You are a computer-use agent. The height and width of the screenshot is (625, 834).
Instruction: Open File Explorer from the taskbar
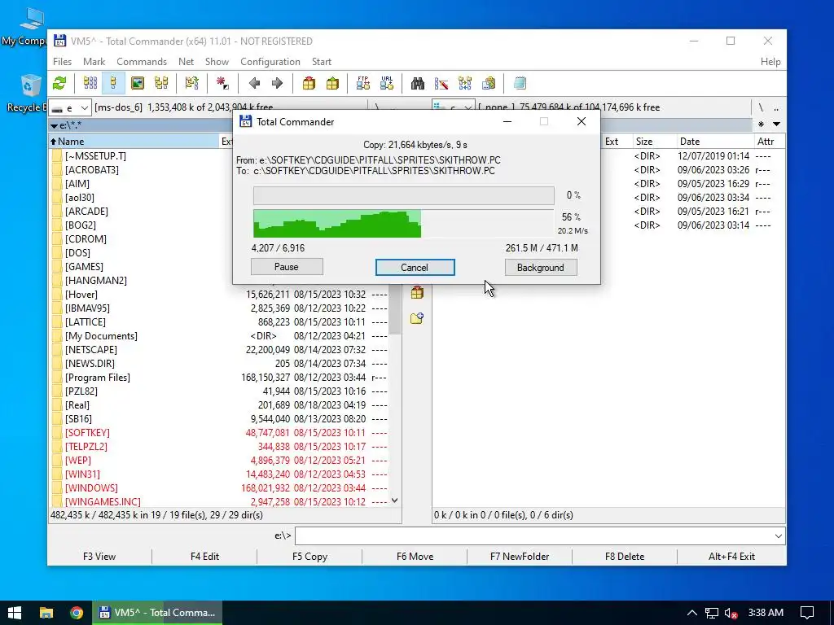46,613
